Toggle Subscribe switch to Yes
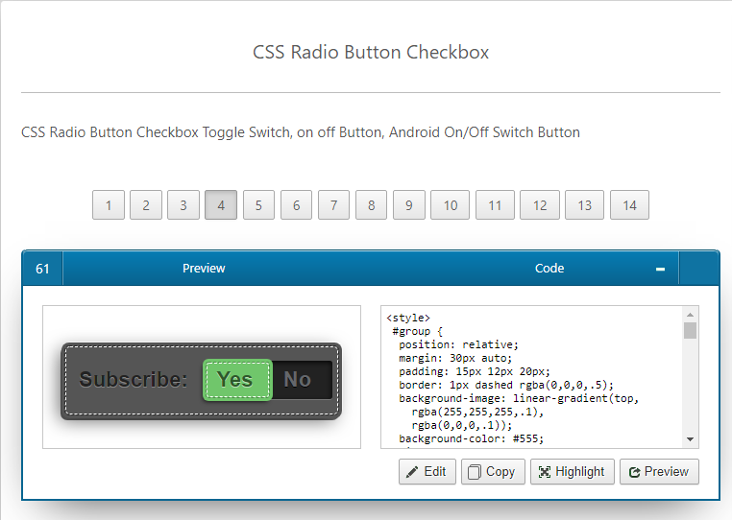Image resolution: width=732 pixels, height=520 pixels. coord(237,380)
